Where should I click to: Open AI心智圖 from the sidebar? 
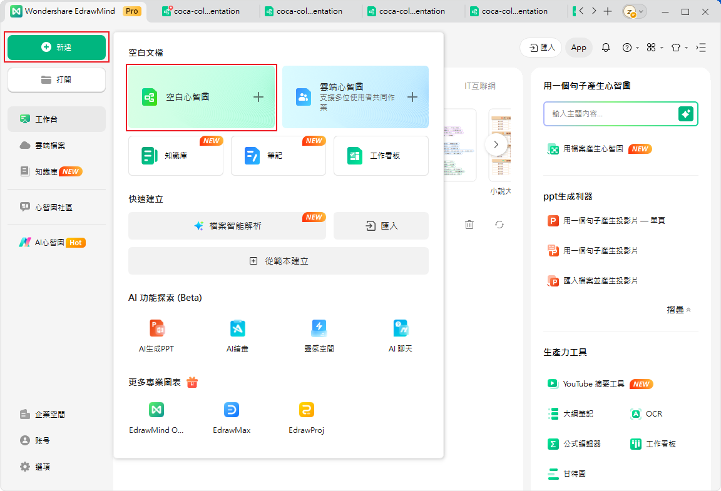[47, 242]
